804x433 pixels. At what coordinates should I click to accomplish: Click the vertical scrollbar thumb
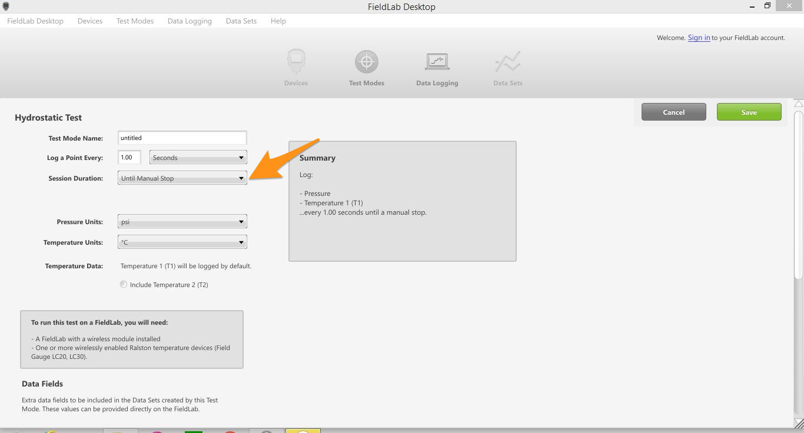tap(798, 194)
